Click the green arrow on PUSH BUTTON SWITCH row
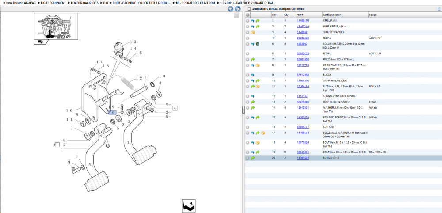Image resolution: width=442 pixels, height=213 pixels. 252,102
